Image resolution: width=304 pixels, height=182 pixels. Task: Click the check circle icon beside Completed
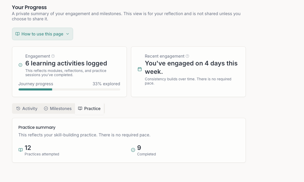pyautogui.click(x=133, y=150)
